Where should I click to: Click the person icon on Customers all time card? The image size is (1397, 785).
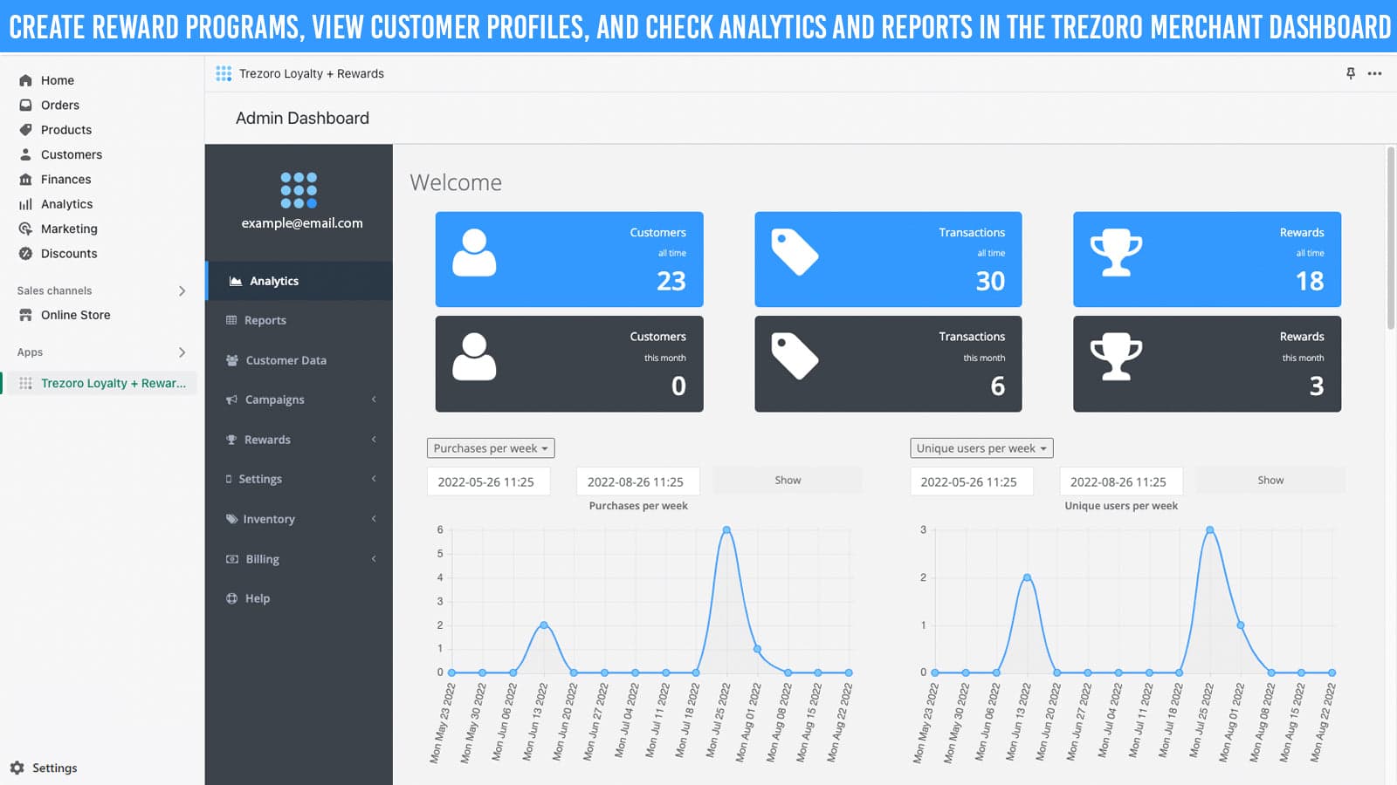coord(474,253)
